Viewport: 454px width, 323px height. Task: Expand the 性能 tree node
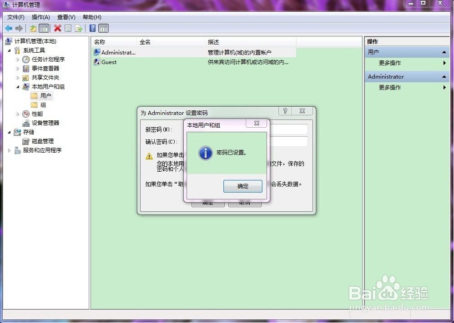click(18, 114)
